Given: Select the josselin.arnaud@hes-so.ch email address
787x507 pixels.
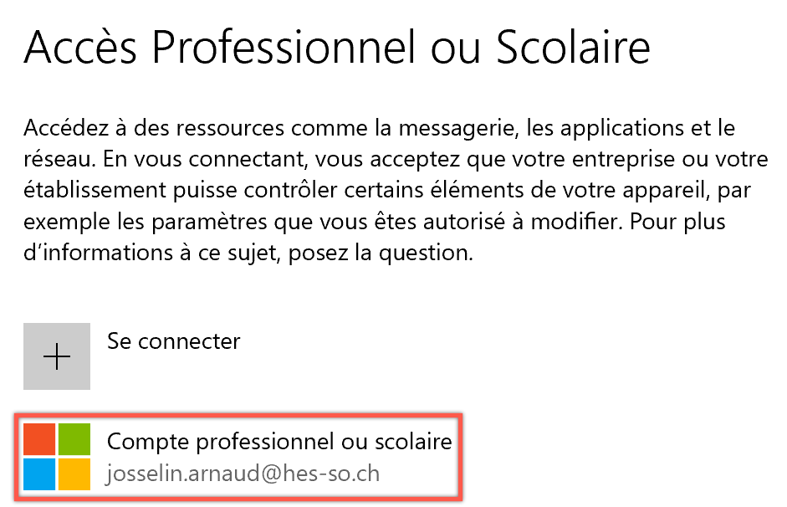Looking at the screenshot, I should [x=243, y=474].
